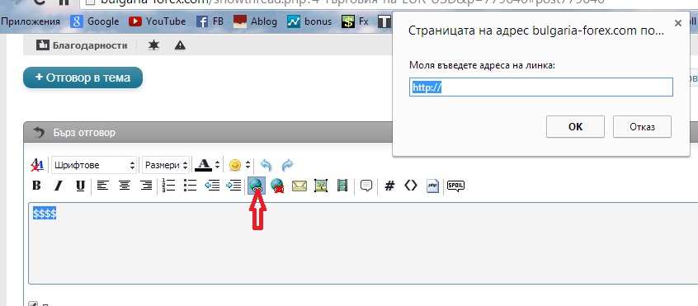698x306 pixels.
Task: Click the quick reply text area
Action: (363, 242)
